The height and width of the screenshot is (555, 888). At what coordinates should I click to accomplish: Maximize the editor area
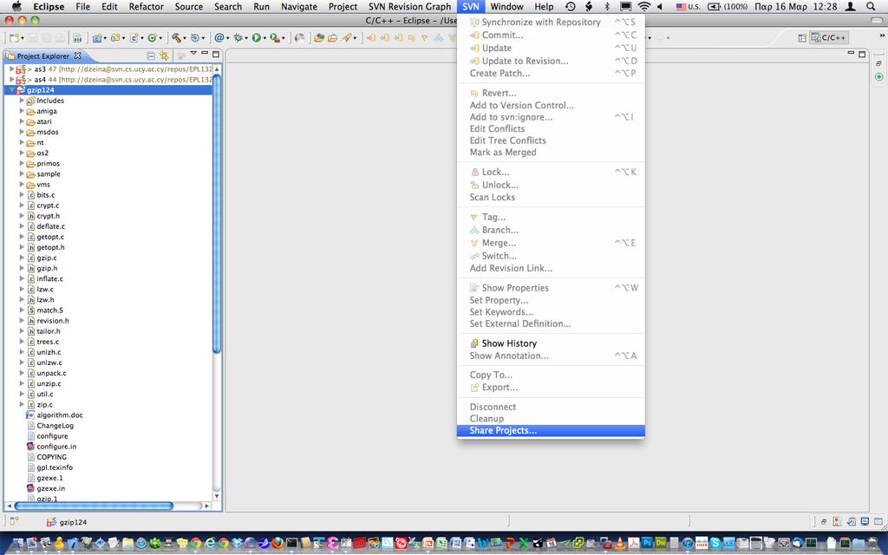point(862,55)
